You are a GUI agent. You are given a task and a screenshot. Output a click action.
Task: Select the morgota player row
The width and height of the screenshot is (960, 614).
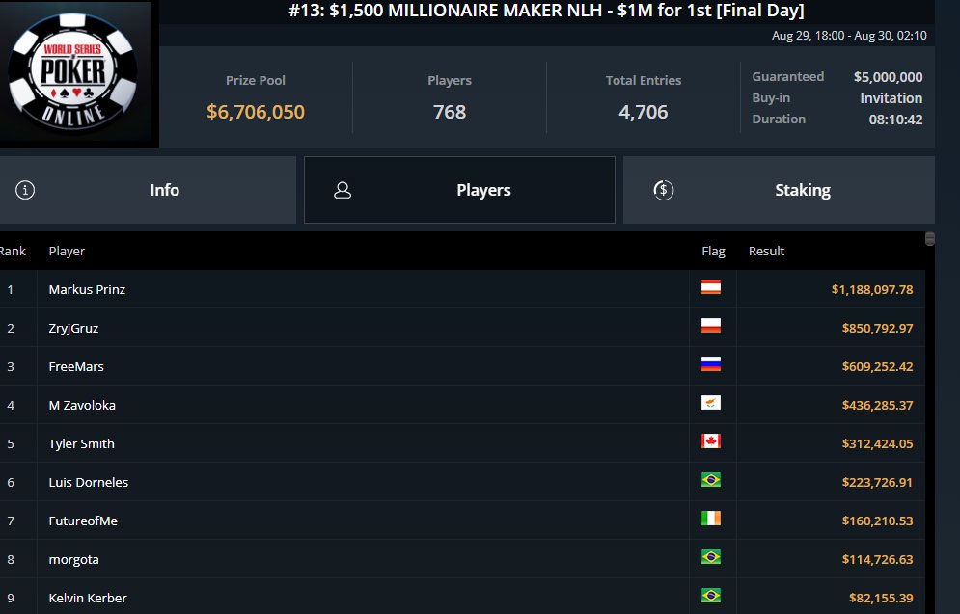click(74, 559)
